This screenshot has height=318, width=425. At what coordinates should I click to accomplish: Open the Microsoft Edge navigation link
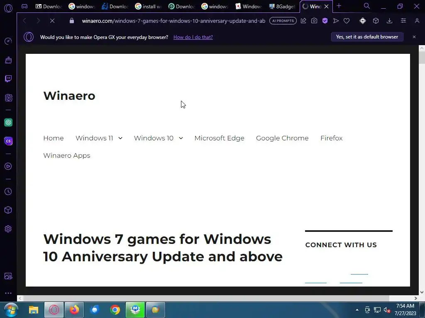(219, 138)
